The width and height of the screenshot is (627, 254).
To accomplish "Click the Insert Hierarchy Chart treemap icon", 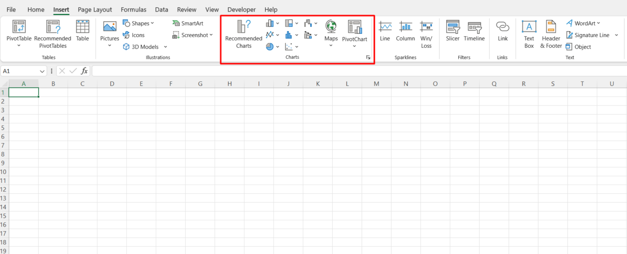I will click(x=289, y=23).
